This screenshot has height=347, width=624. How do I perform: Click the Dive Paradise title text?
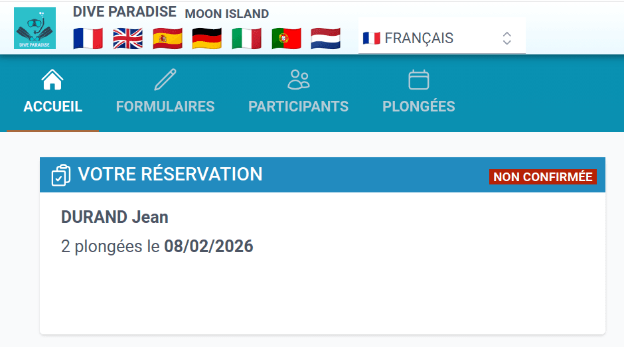pos(125,12)
